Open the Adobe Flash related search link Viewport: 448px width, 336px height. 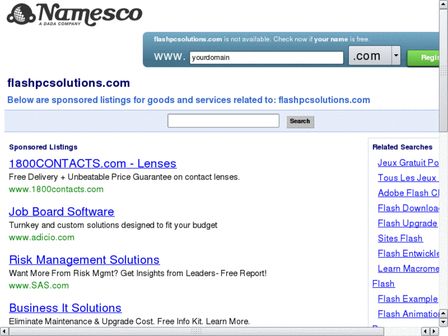[409, 193]
